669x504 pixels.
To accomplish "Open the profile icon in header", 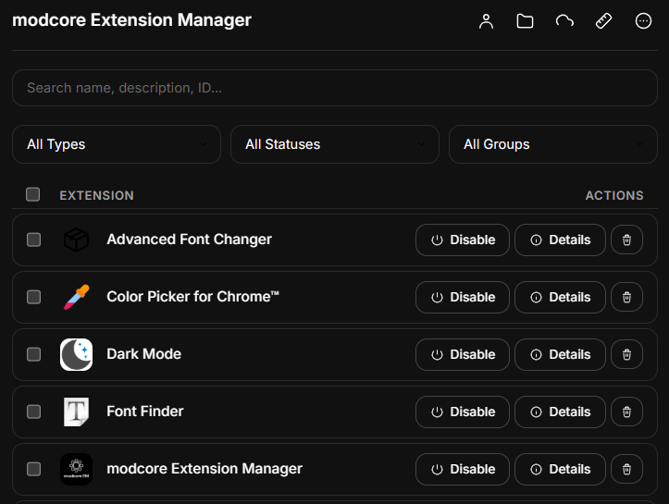I will 487,21.
